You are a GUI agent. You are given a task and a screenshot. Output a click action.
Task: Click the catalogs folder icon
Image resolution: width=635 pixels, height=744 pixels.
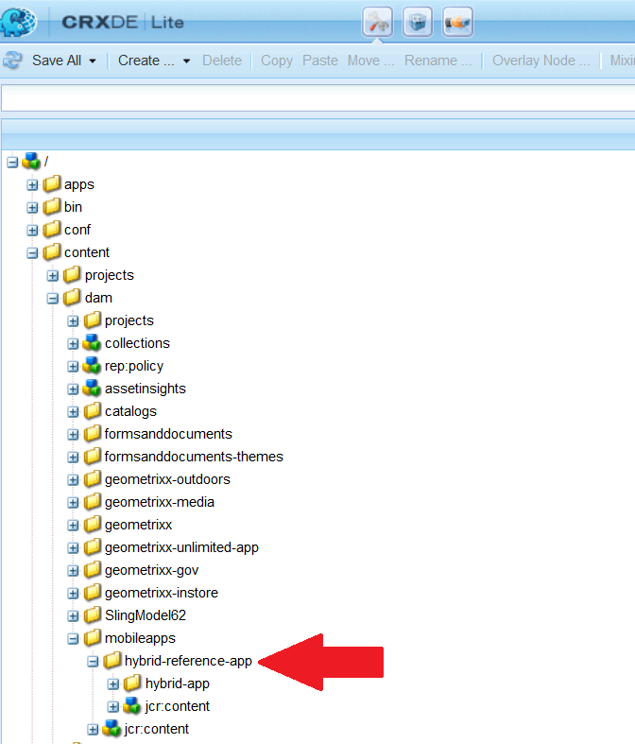click(x=93, y=410)
